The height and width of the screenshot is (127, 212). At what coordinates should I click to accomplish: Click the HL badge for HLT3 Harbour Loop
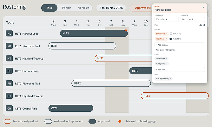point(9,71)
